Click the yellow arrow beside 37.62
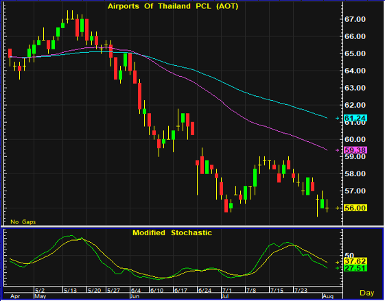The width and height of the screenshot is (385, 301). 338,262
